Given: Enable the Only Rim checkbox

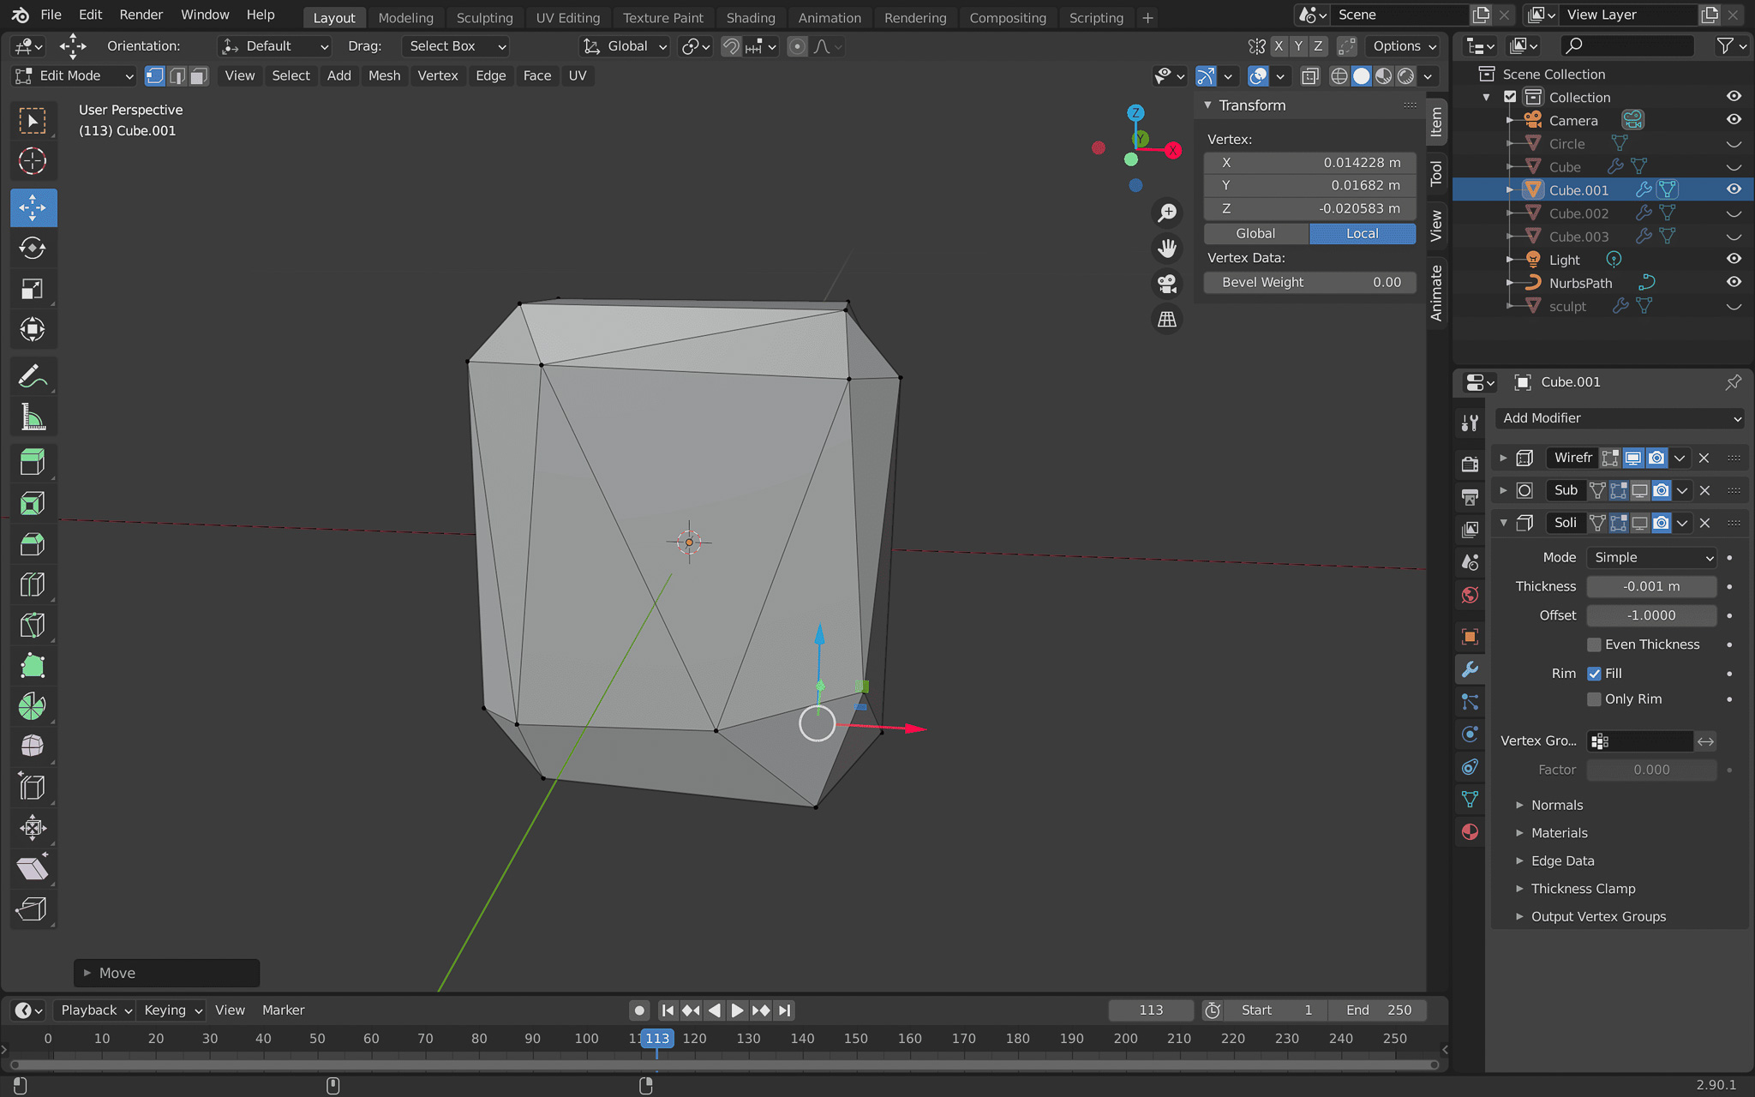Looking at the screenshot, I should (1594, 699).
